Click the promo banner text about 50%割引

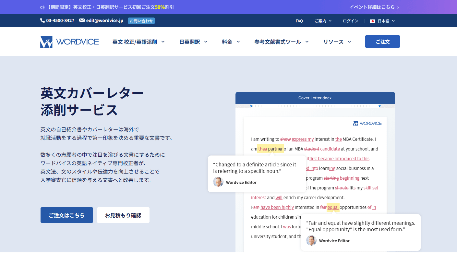(x=110, y=7)
